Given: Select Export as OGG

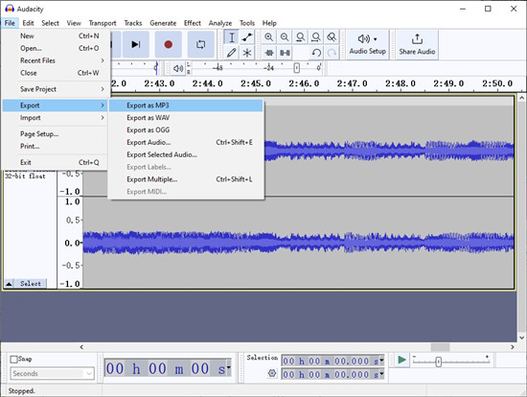Looking at the screenshot, I should pos(186,129).
